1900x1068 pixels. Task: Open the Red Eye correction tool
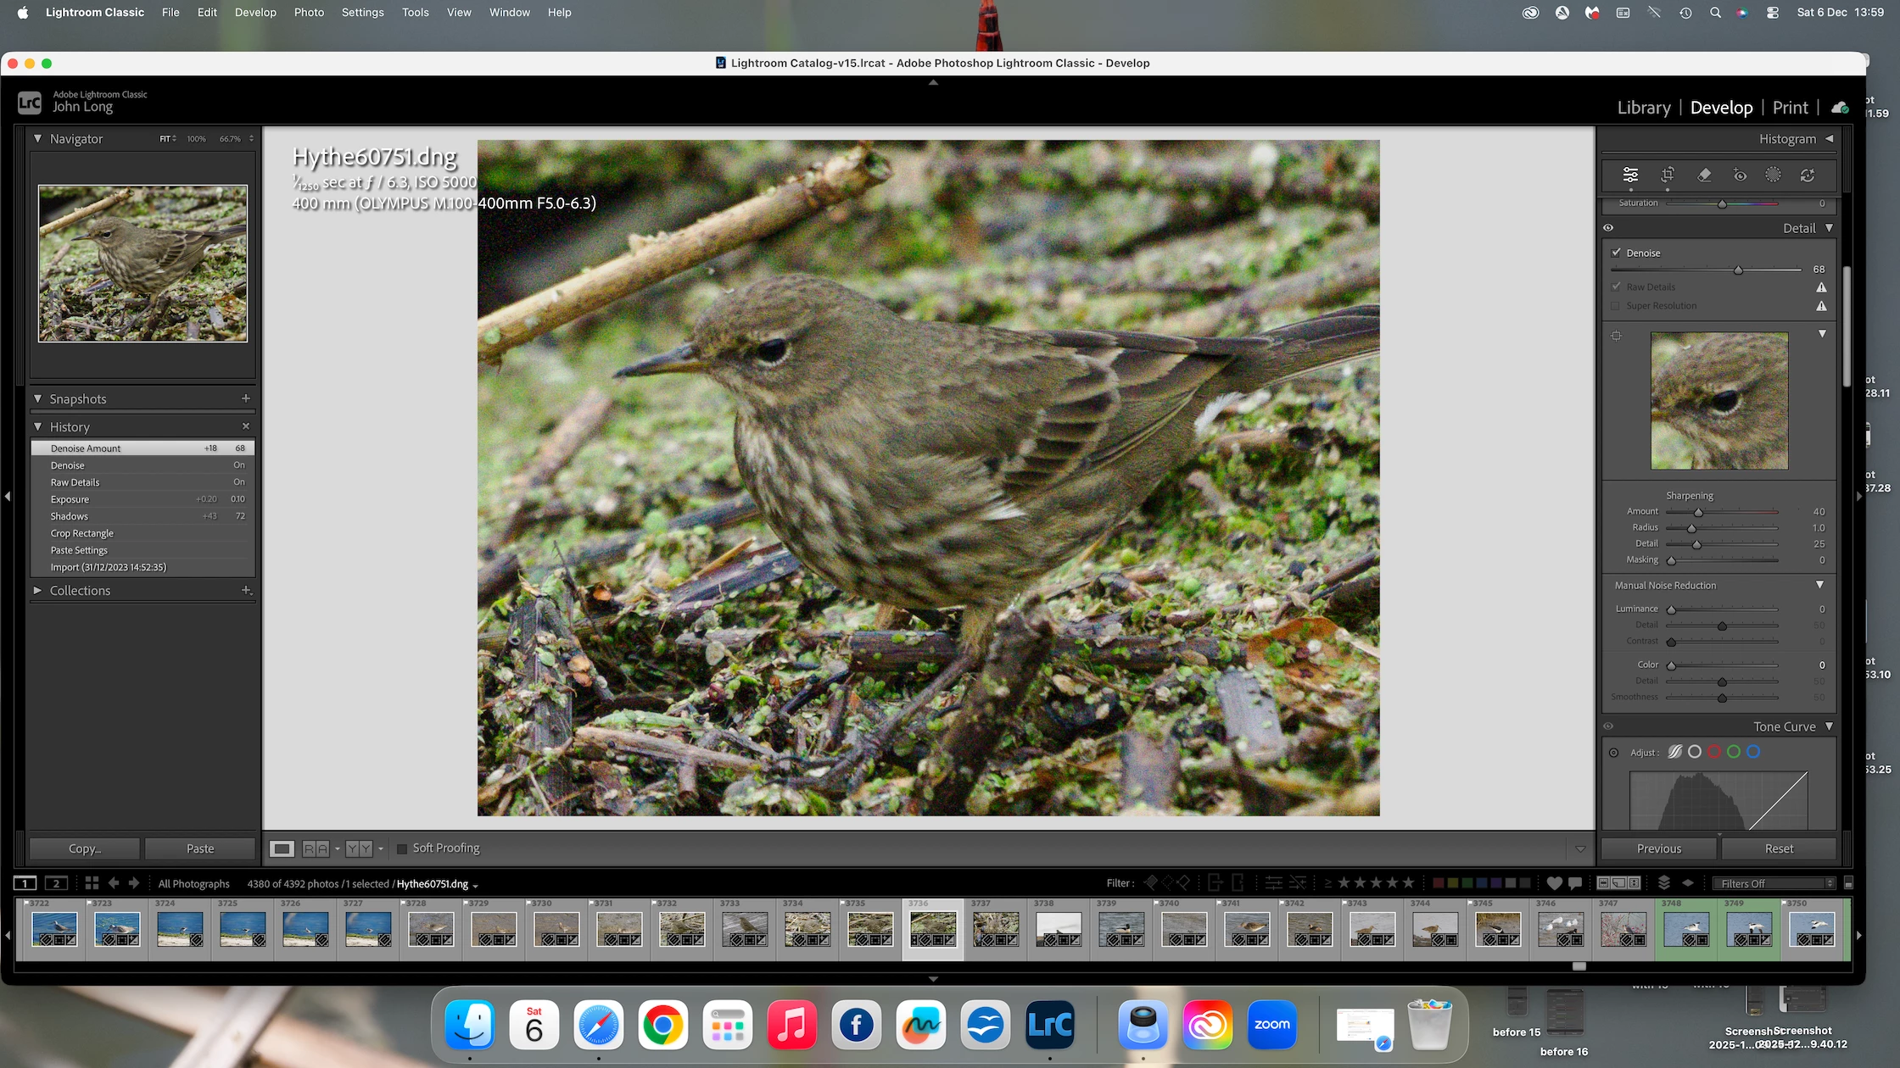click(1740, 175)
